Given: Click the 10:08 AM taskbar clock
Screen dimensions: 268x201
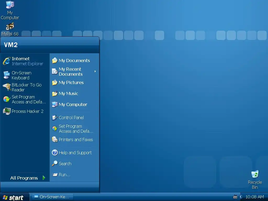Looking at the screenshot, I should point(254,197).
